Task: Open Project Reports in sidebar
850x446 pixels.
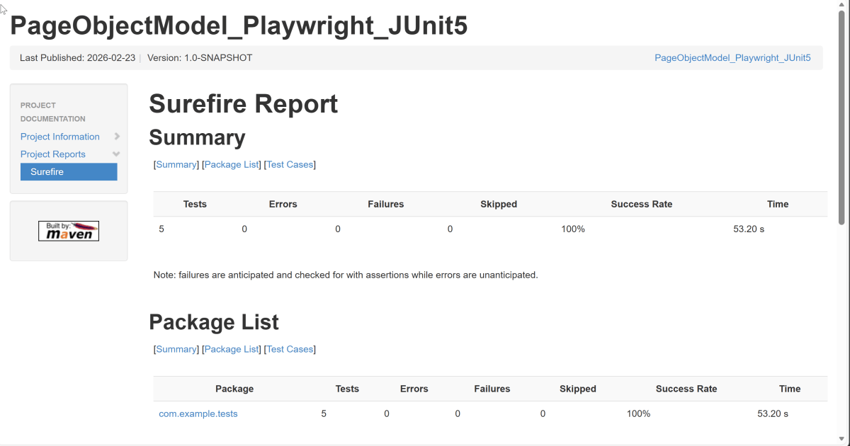Action: tap(52, 154)
